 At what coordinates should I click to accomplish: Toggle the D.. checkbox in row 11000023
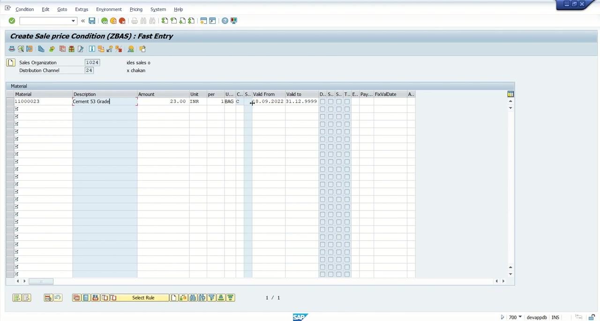pyautogui.click(x=322, y=102)
